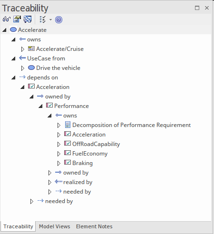
Task: Collapse the depends on branch
Action: pos(14,78)
